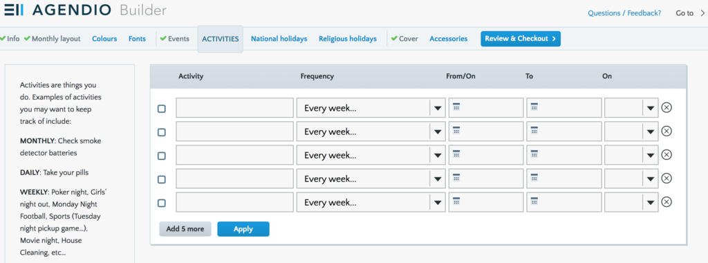The width and height of the screenshot is (708, 263).
Task: Tick the fourth activity row checkbox
Action: point(162,179)
